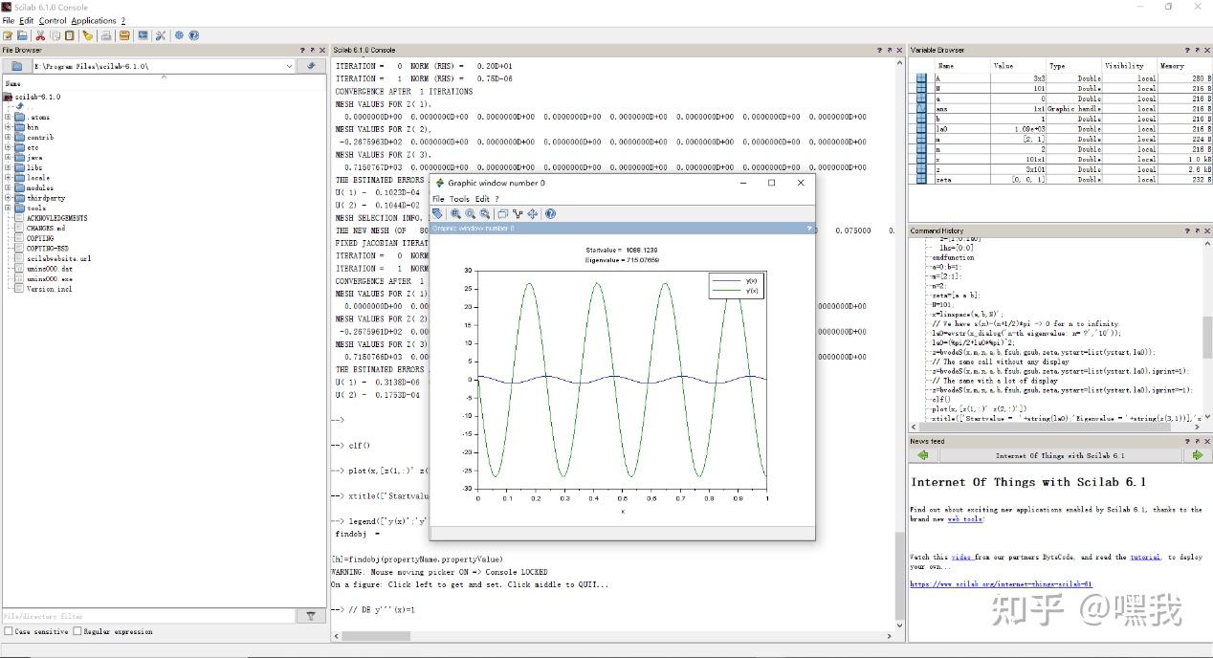Click the Clear Console broom icon
Viewport: 1213px width, 658px height.
tap(87, 35)
